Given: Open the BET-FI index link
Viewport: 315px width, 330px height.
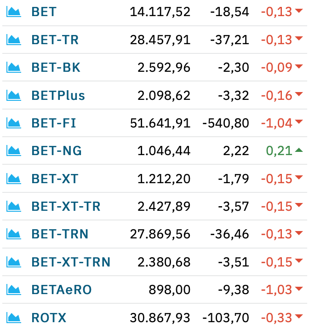Looking at the screenshot, I should (x=54, y=123).
